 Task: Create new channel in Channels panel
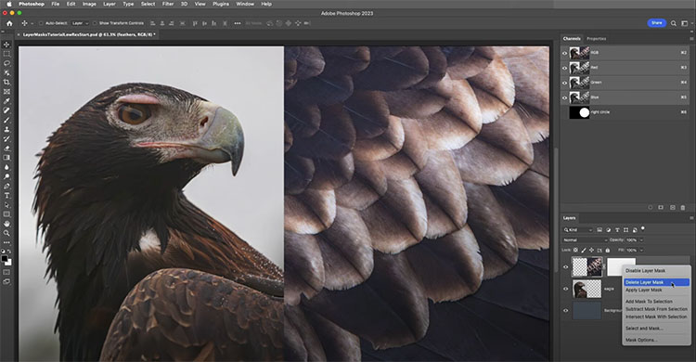[x=672, y=207]
